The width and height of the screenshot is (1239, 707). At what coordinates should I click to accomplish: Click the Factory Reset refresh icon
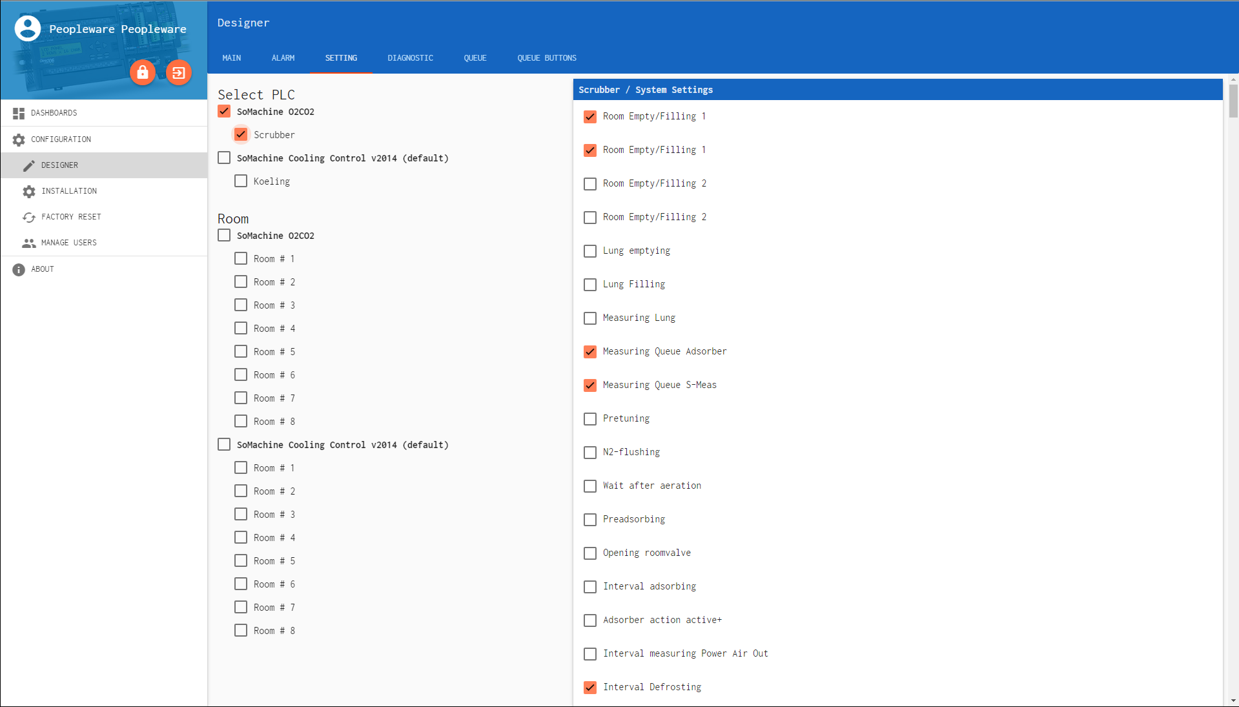point(29,218)
